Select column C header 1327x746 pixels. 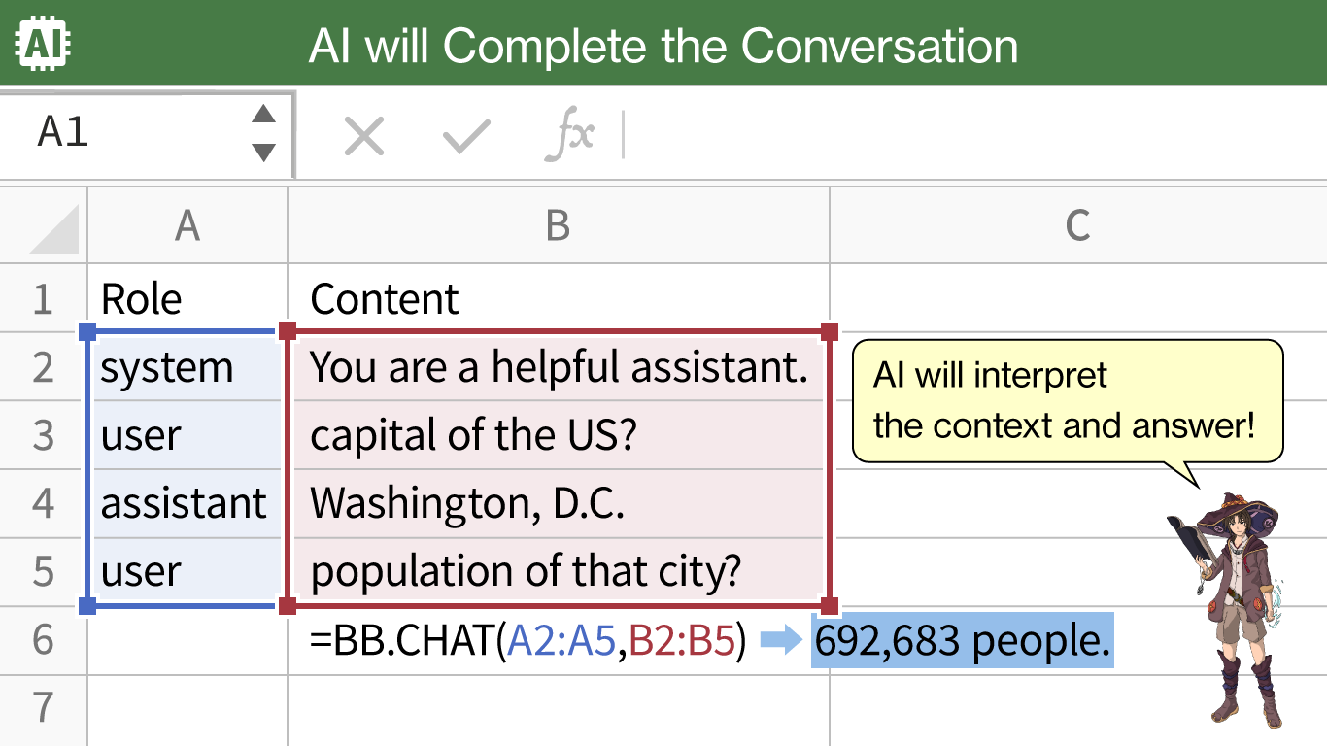pyautogui.click(x=1078, y=225)
